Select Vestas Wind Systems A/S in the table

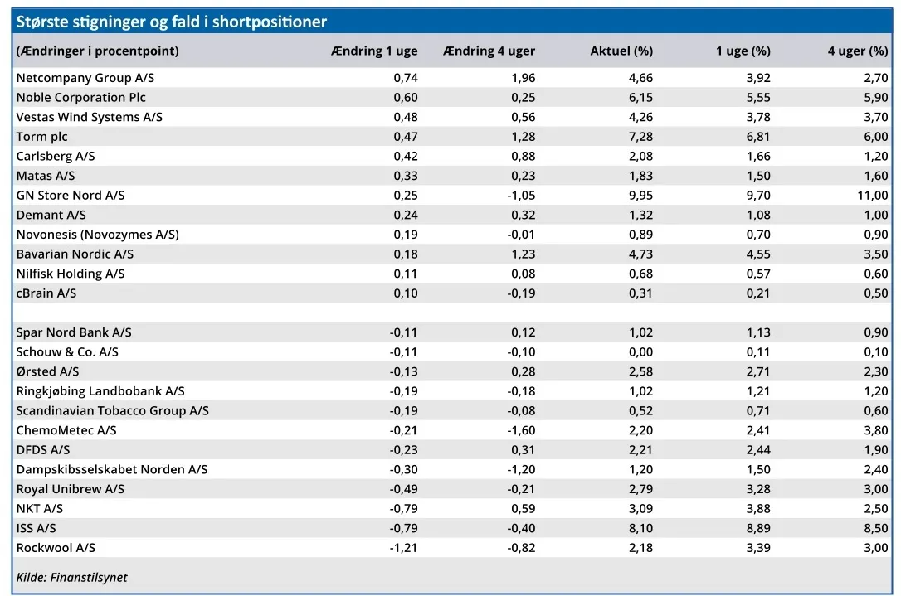pyautogui.click(x=90, y=117)
